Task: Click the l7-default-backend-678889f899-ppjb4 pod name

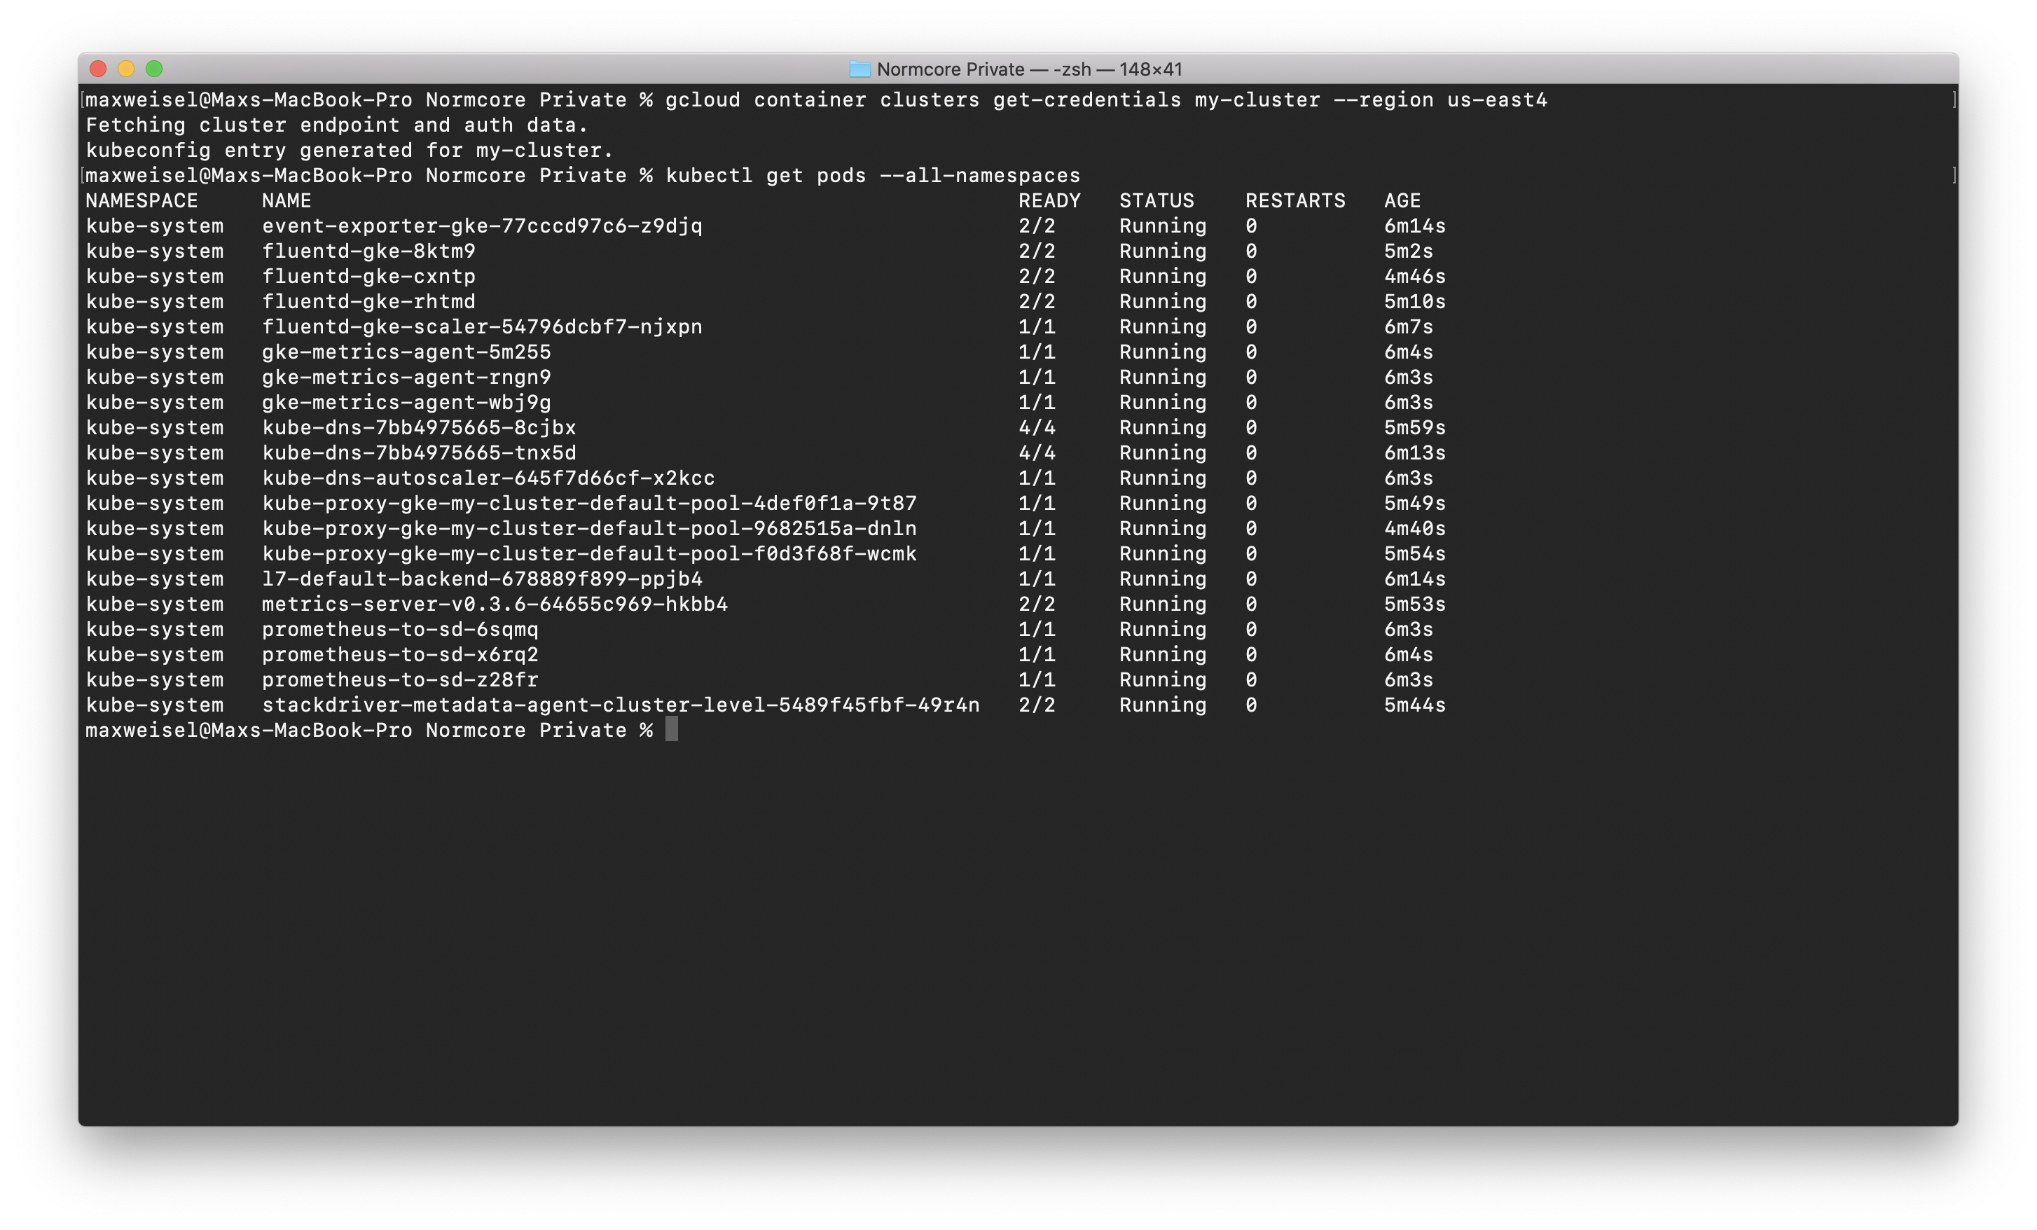Action: [482, 579]
